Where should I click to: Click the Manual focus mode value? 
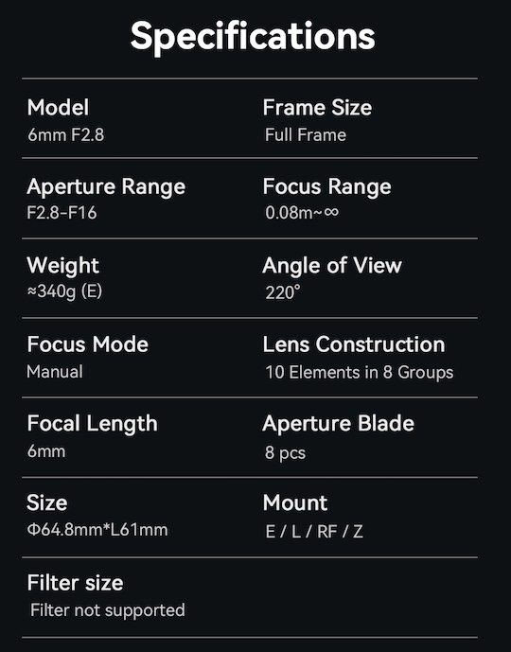pos(55,371)
